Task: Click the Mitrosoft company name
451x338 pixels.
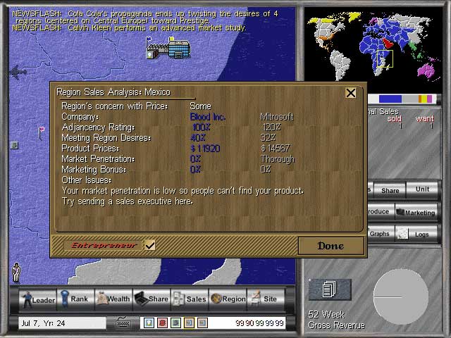Action: click(277, 117)
